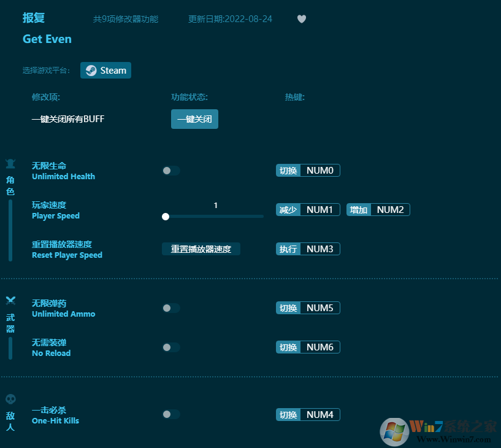The width and height of the screenshot is (501, 448).
Task: Click the character section helmet icon
Action: tap(10, 164)
